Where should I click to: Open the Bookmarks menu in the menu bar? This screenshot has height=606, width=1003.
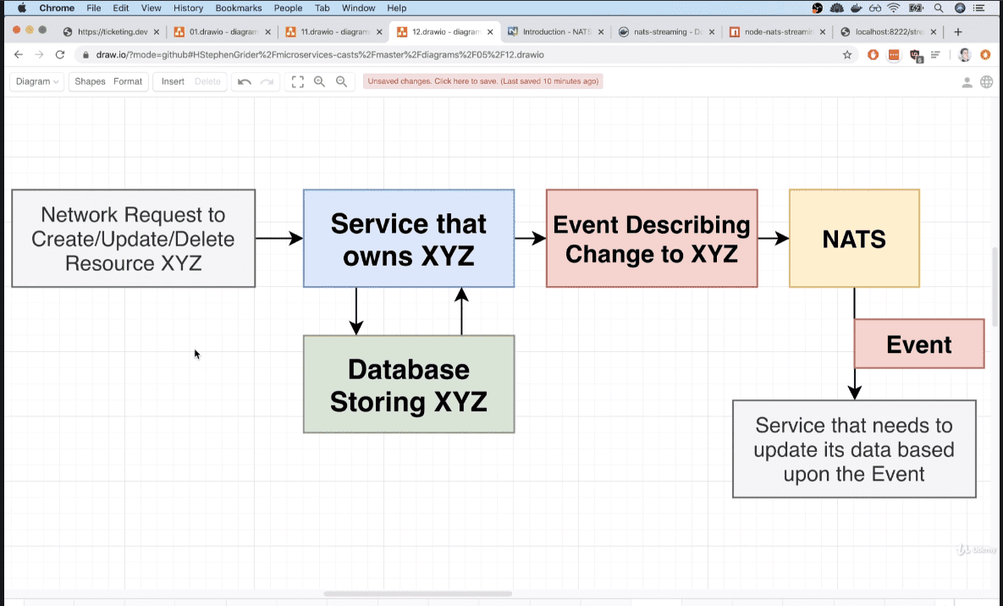tap(239, 8)
